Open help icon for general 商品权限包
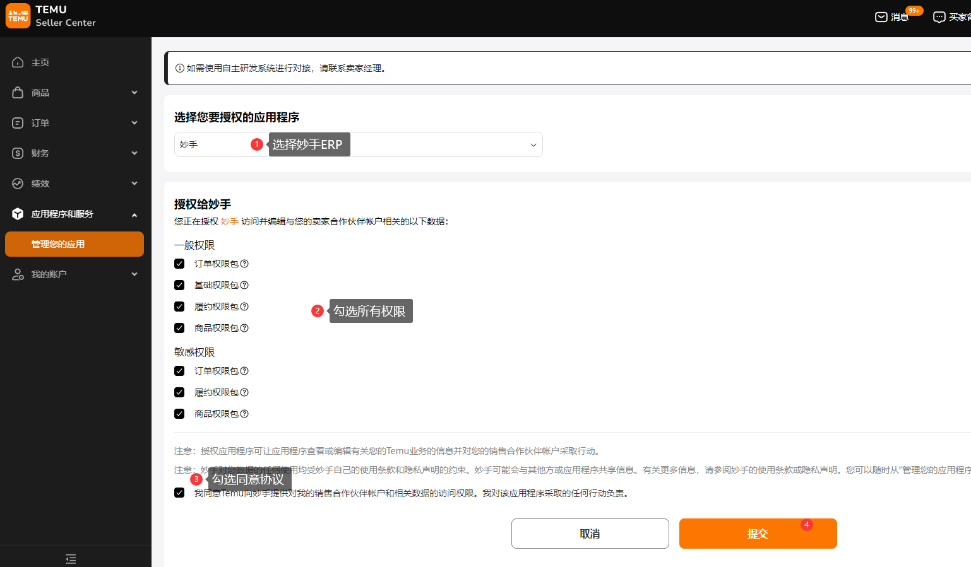This screenshot has width=971, height=567. tap(244, 328)
